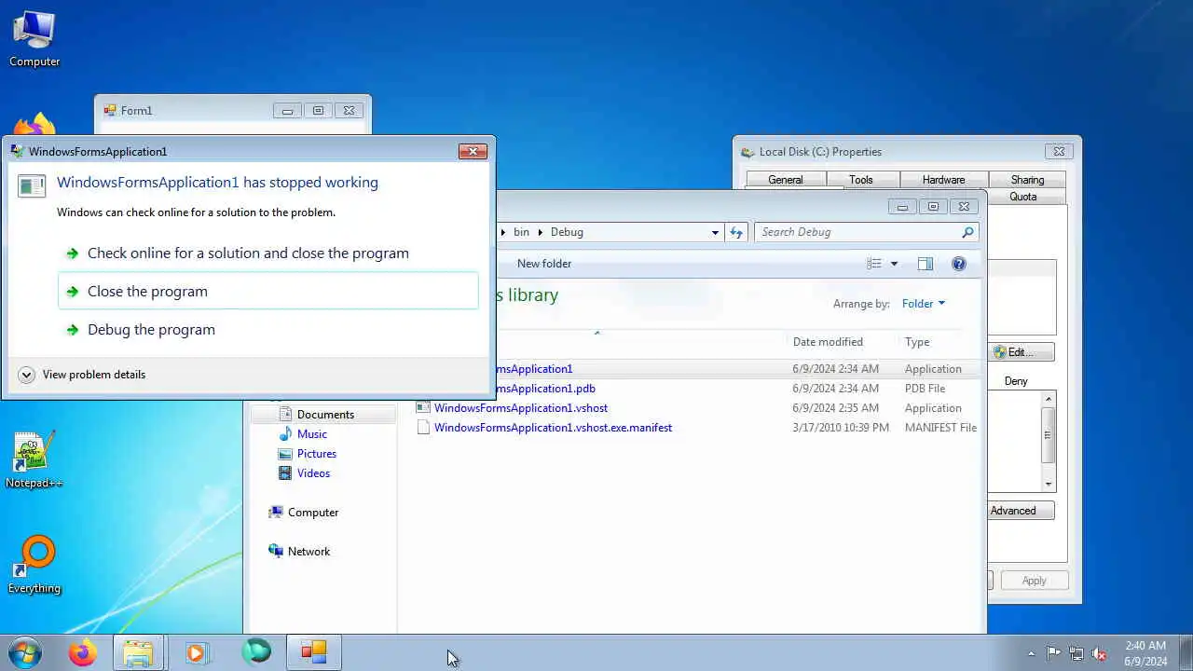
Task: Maximize the Debug Explorer window
Action: [933, 206]
